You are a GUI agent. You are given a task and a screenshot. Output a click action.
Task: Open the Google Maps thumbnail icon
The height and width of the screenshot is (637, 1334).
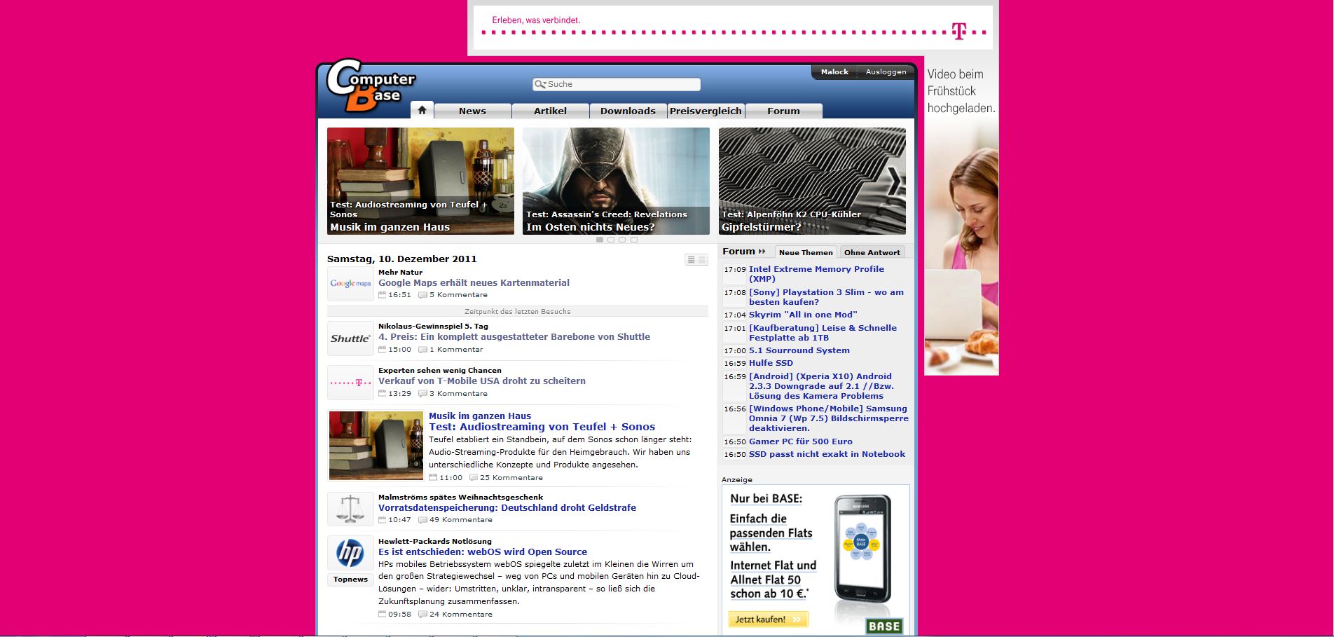click(350, 284)
